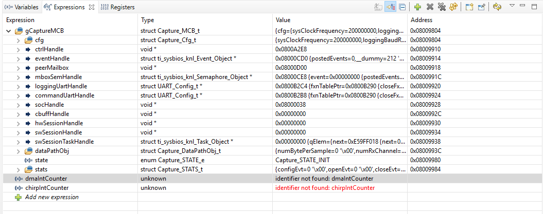The image size is (543, 214).
Task: Switch to the Variables tab
Action: point(20,7)
